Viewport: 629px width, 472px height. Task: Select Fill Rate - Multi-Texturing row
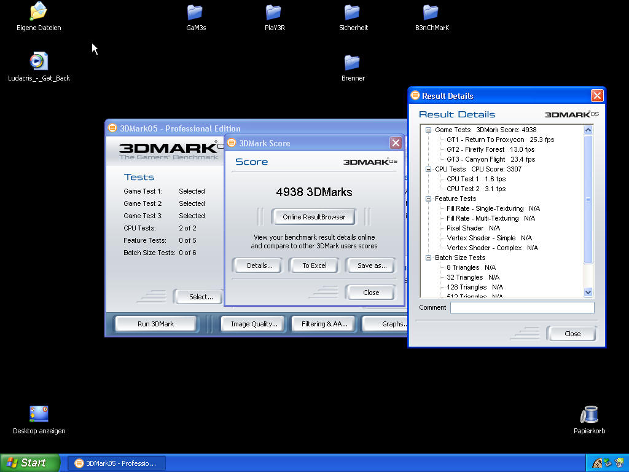coord(491,218)
